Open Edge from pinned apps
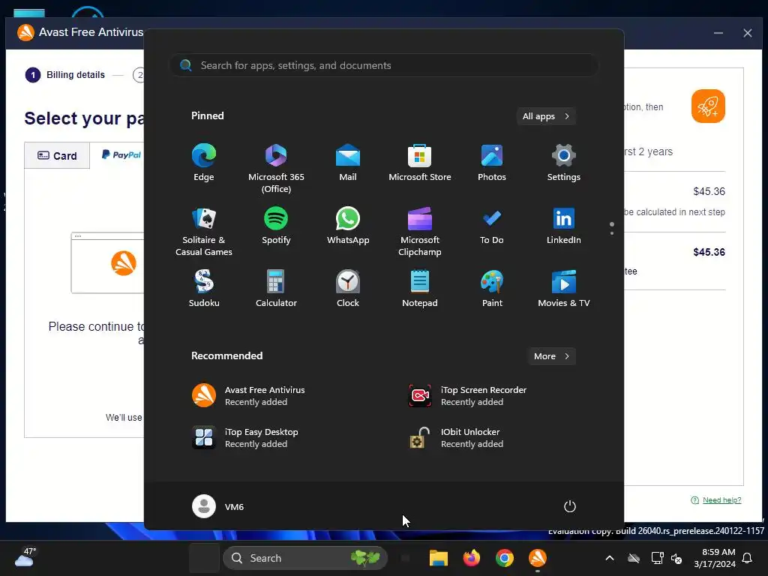The height and width of the screenshot is (576, 768). pos(204,163)
